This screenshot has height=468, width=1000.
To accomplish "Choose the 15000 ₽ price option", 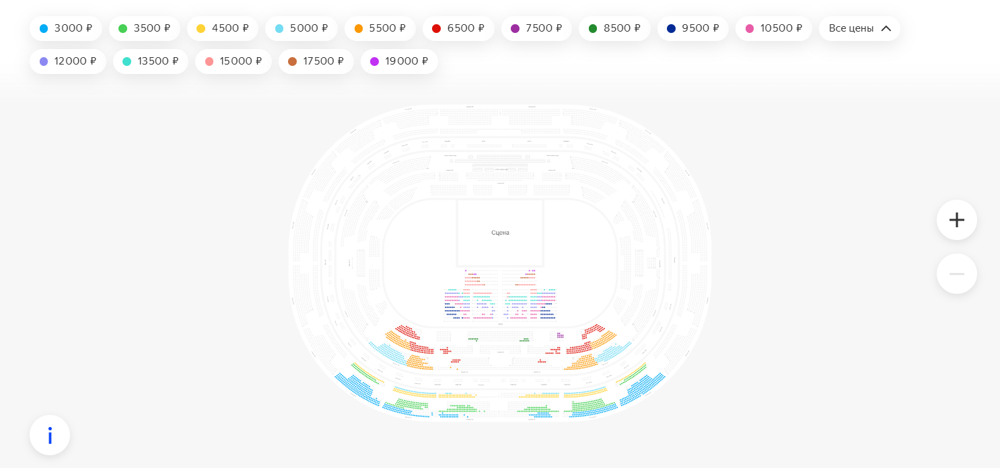I will pyautogui.click(x=234, y=61).
